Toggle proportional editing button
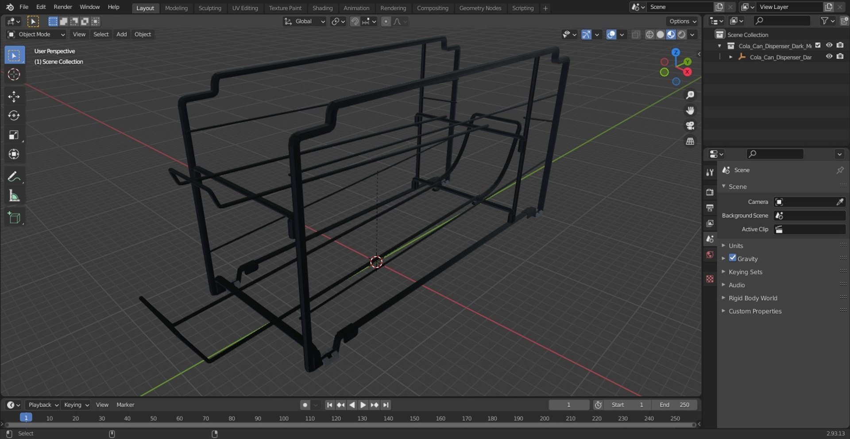Image resolution: width=850 pixels, height=439 pixels. (386, 21)
